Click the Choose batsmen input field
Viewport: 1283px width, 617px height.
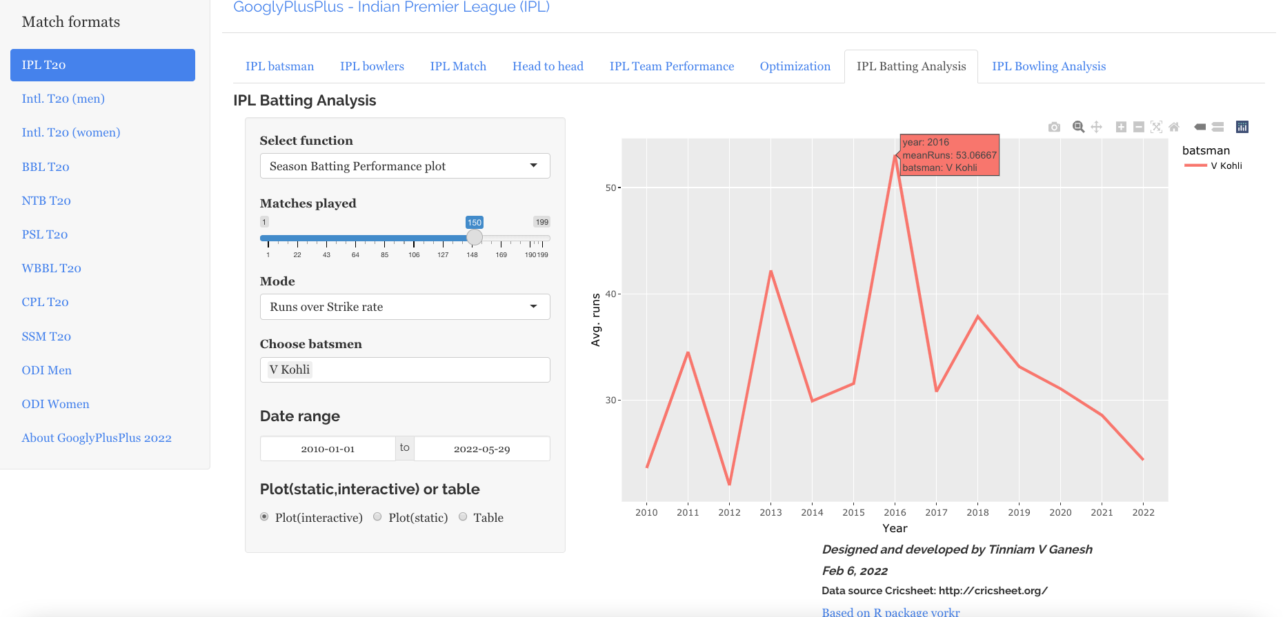(428, 370)
